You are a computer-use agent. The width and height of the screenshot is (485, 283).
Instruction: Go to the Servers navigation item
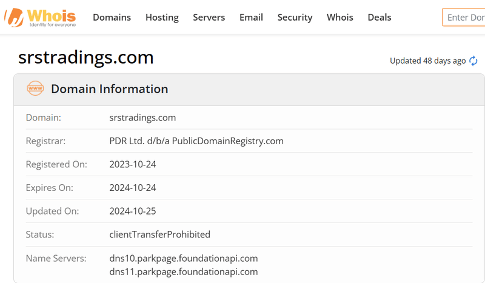pyautogui.click(x=209, y=17)
